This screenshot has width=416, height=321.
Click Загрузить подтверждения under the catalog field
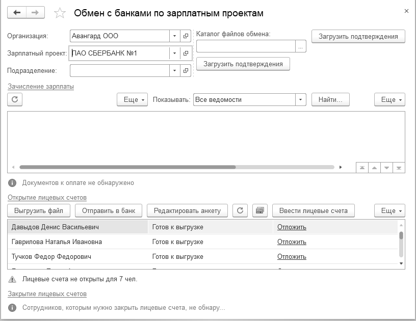click(x=243, y=64)
